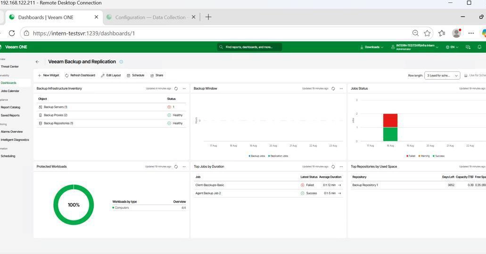Open the feedback message icon in header
The image size is (486, 254).
[x=468, y=47]
